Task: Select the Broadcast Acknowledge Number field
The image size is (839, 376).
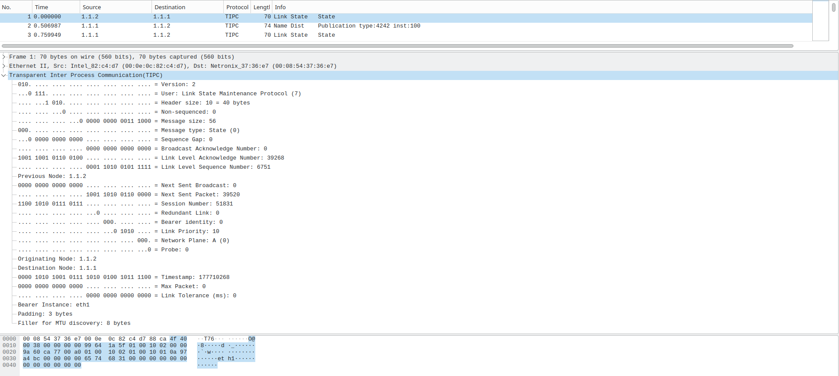Action: [x=142, y=149]
